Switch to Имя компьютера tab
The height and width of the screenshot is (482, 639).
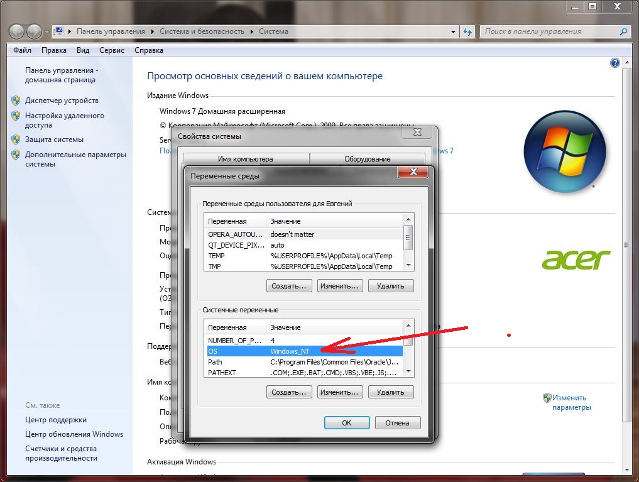246,159
